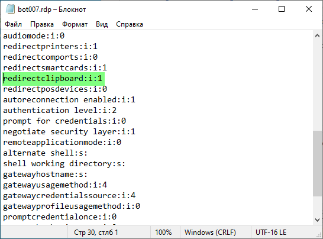Viewport: 323px width, 239px height.
Task: Close the bot007.rdp Notepad window
Action: pyautogui.click(x=309, y=9)
